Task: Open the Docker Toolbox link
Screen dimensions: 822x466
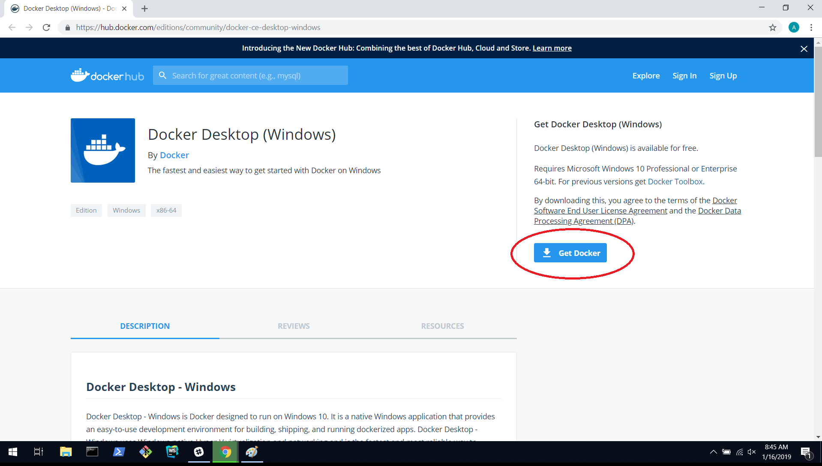Action: [675, 181]
